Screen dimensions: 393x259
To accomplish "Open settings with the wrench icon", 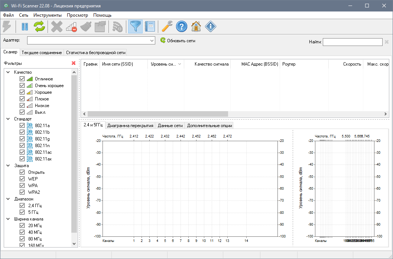I will (167, 26).
